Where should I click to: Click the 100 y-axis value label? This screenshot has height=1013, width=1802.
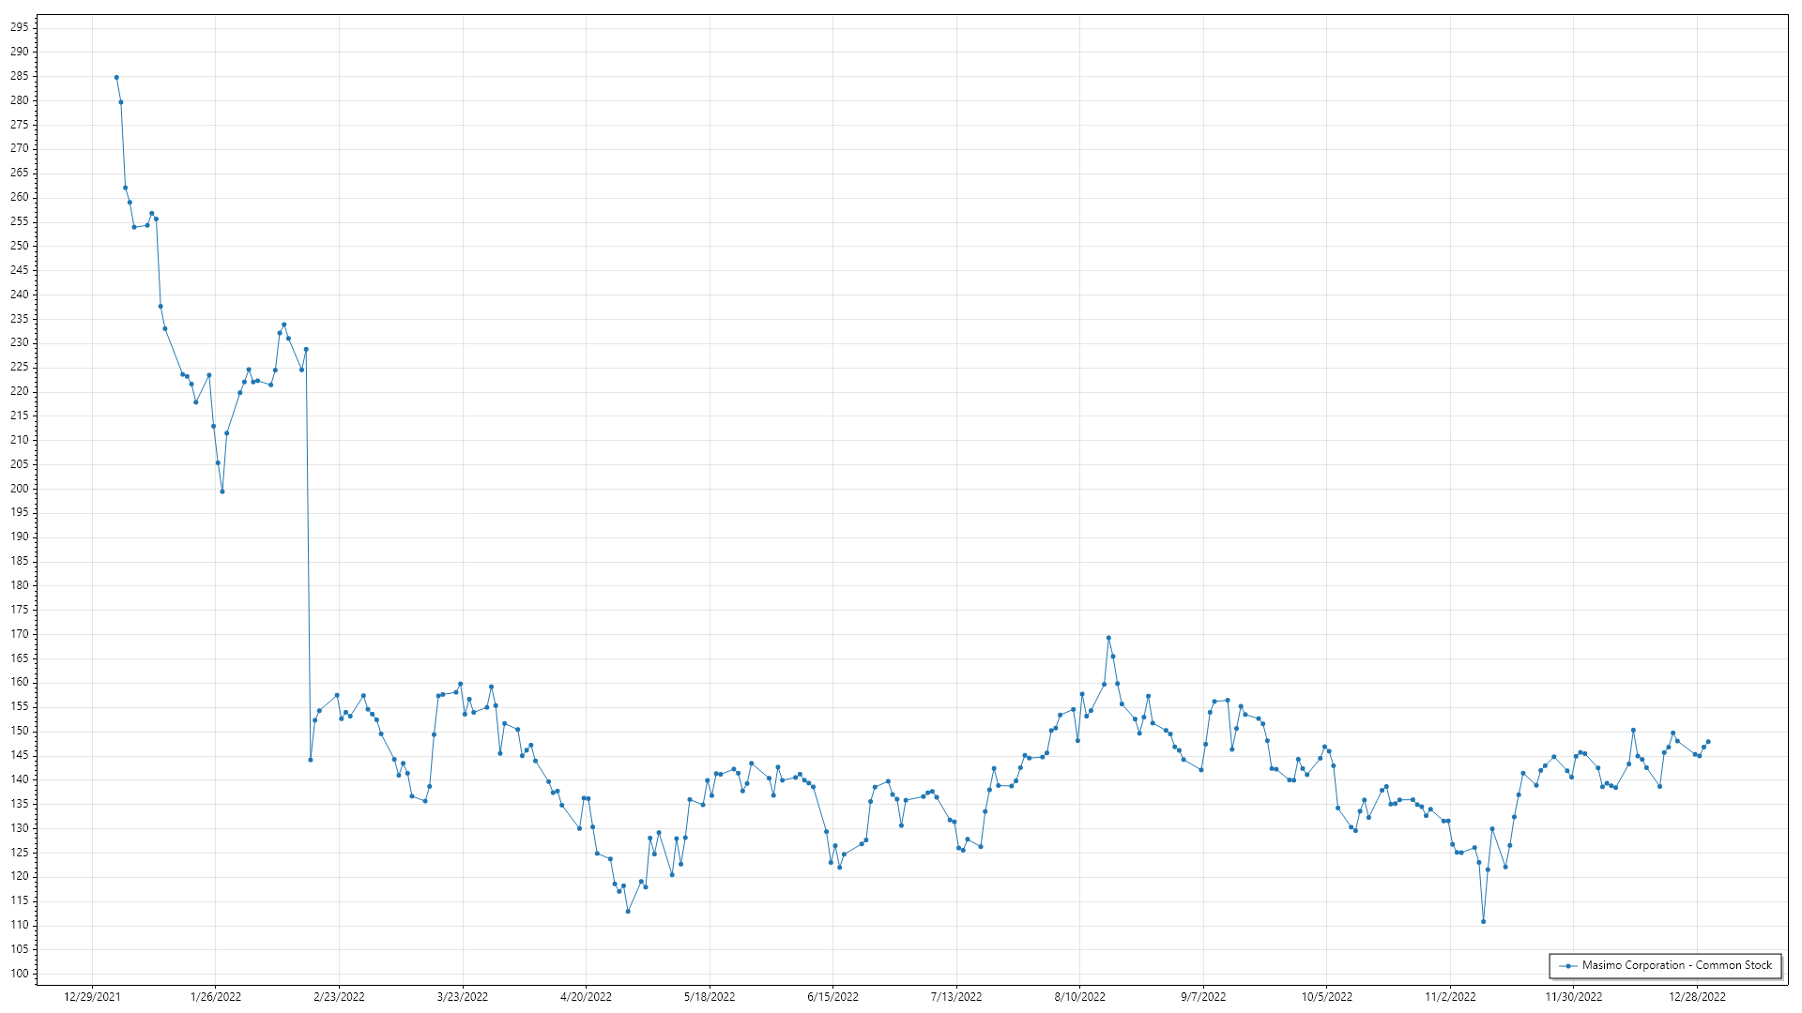(20, 973)
